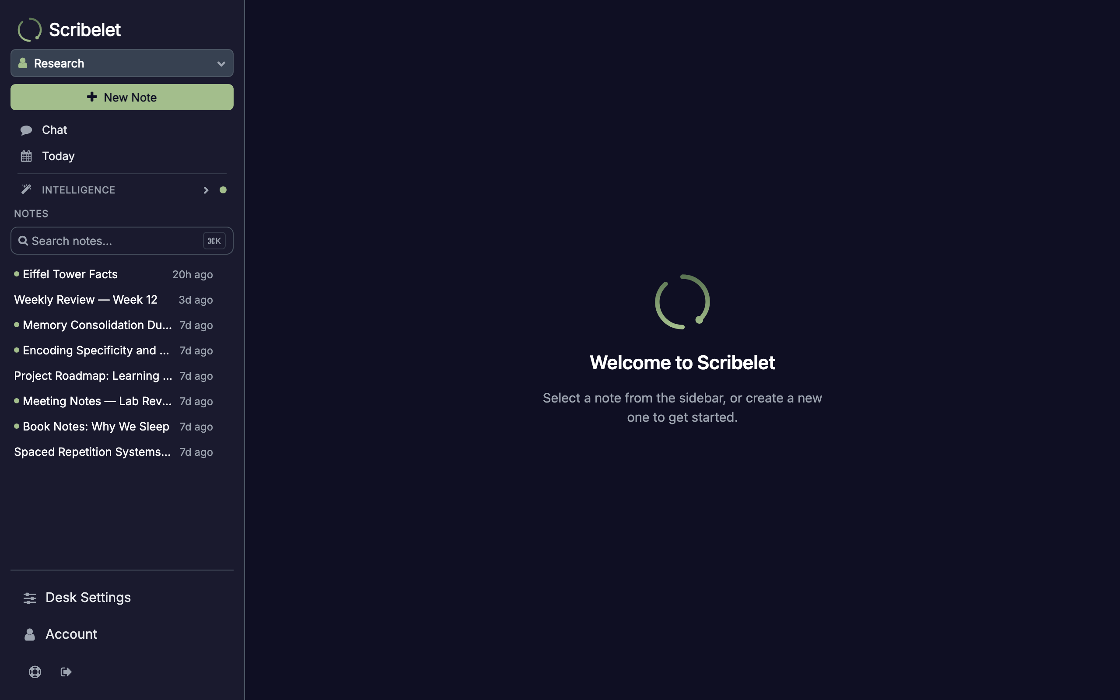Click the green Intelligence status dot
Screen dimensions: 1120x700
point(223,190)
